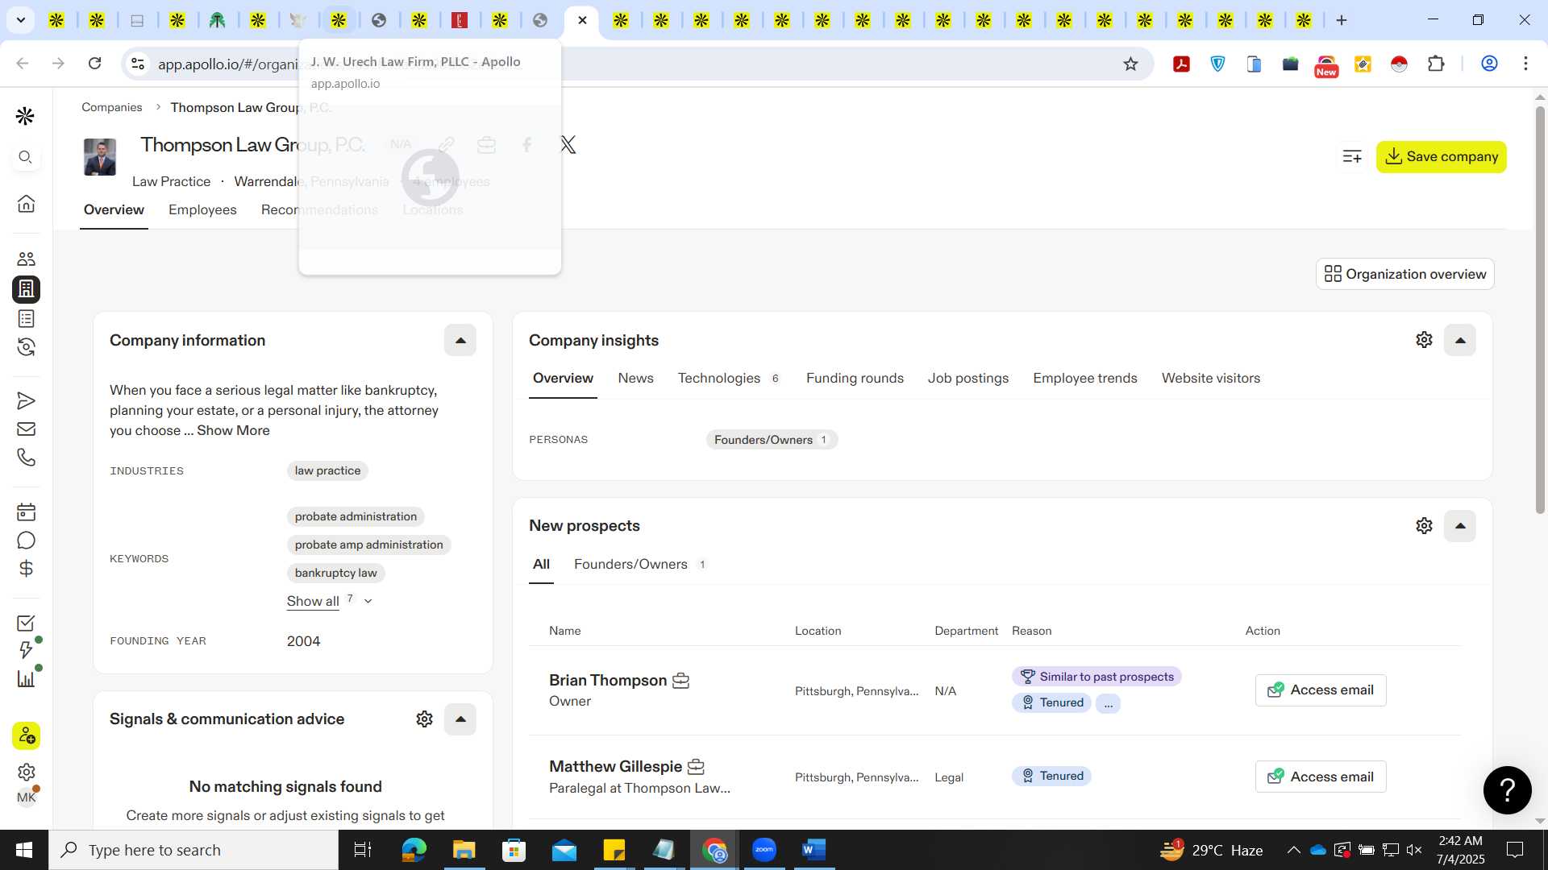Image resolution: width=1548 pixels, height=870 pixels.
Task: Click the Thompson Law Group logo thumbnail
Action: coord(100,157)
